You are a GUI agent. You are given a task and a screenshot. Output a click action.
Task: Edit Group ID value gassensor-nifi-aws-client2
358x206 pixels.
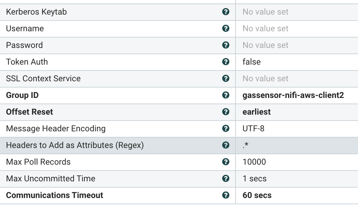(293, 95)
